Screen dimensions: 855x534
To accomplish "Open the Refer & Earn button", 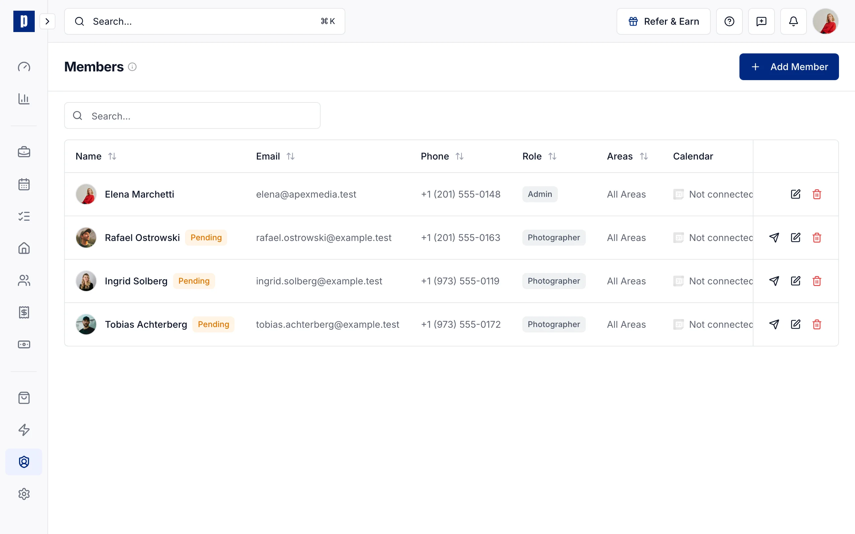I will point(663,21).
